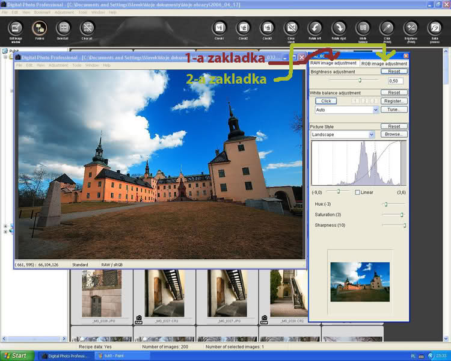Click the Register... button

pyautogui.click(x=394, y=101)
